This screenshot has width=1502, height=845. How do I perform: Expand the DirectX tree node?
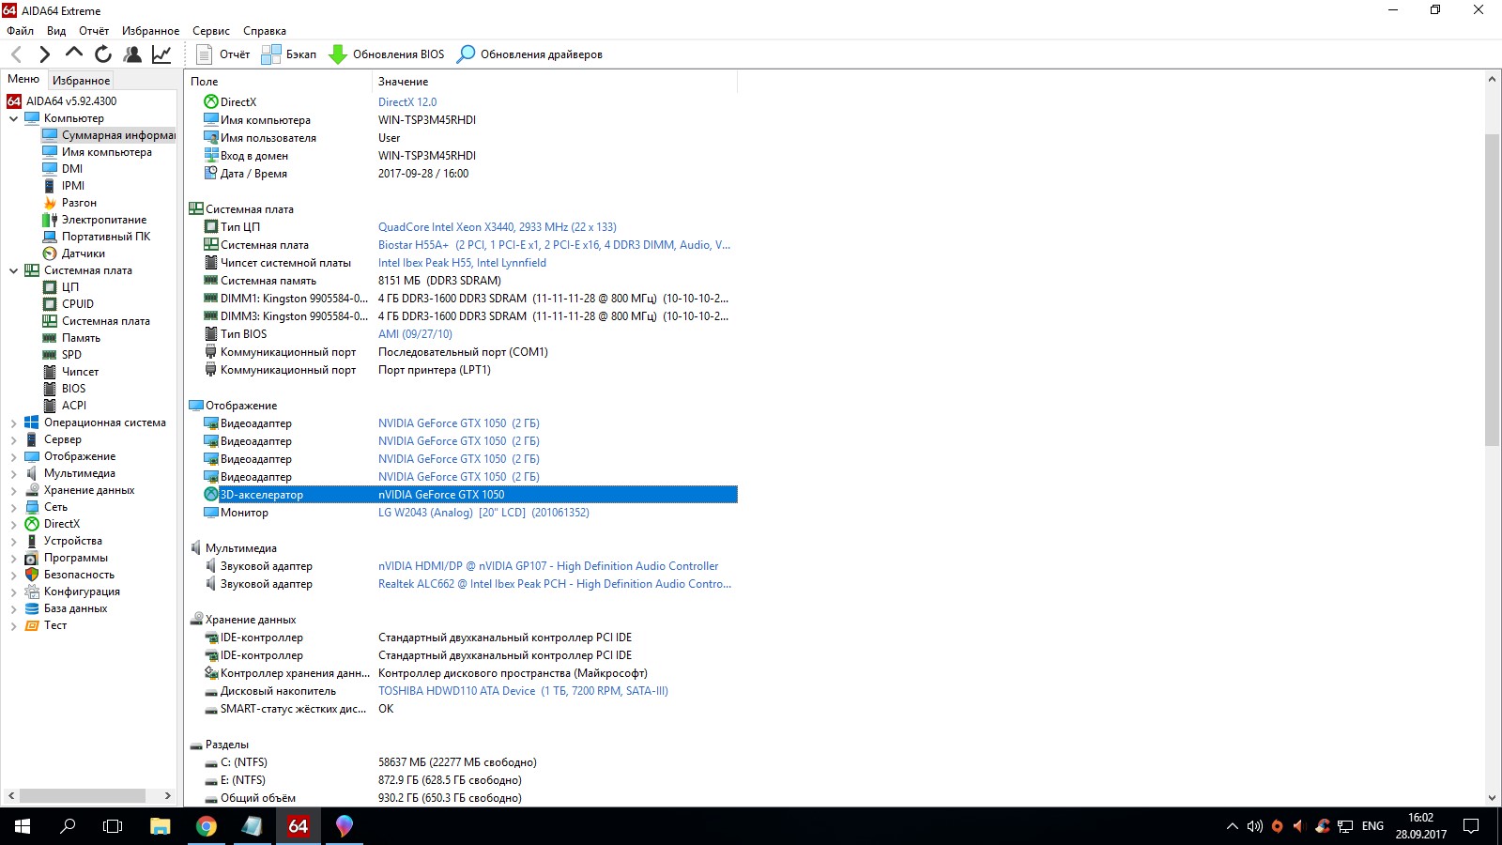click(x=13, y=524)
